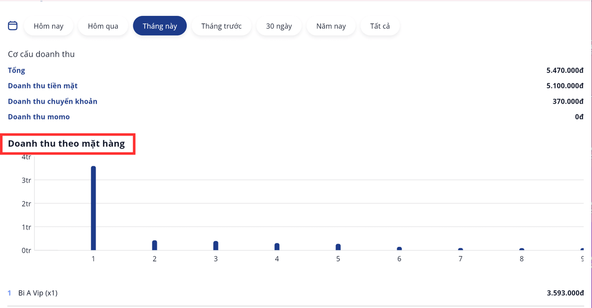The width and height of the screenshot is (592, 308).
Task: Click the chart bar for item 4
Action: point(277,246)
